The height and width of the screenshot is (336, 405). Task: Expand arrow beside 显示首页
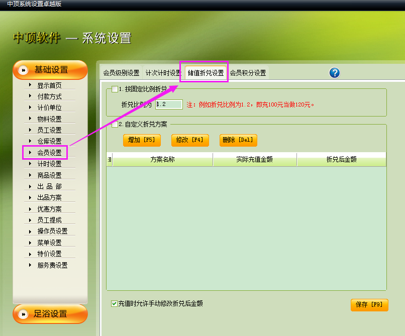30,85
